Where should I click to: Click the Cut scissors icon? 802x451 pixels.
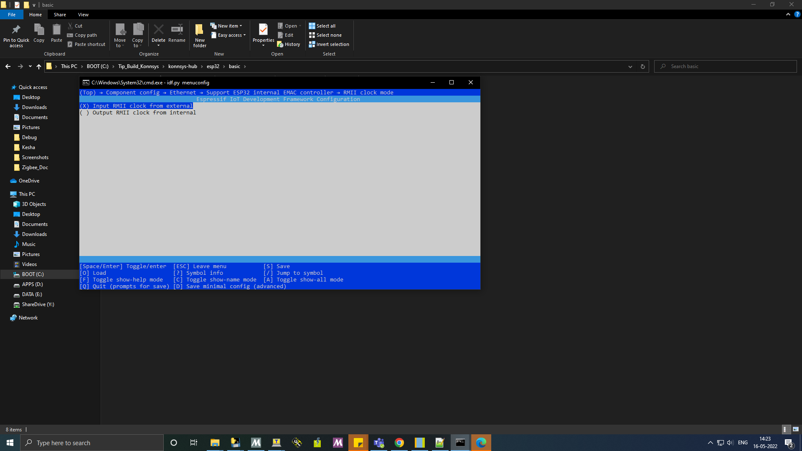[x=70, y=26]
